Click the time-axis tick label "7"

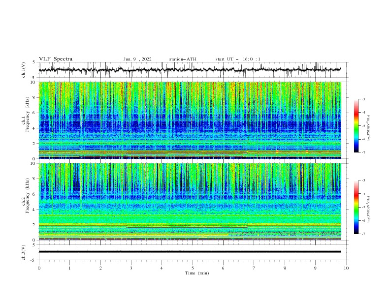pos(254,268)
